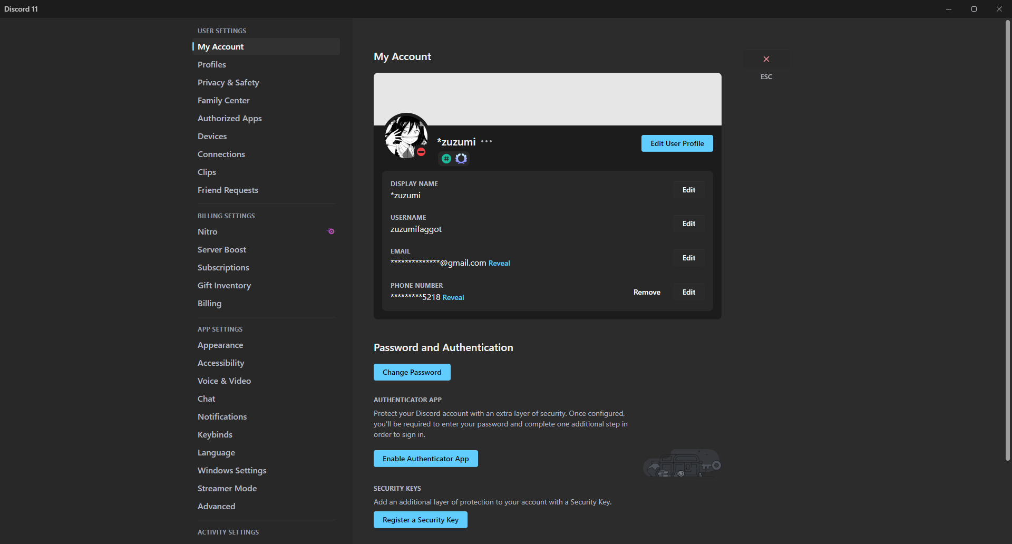
Task: Edit the display name
Action: [689, 190]
